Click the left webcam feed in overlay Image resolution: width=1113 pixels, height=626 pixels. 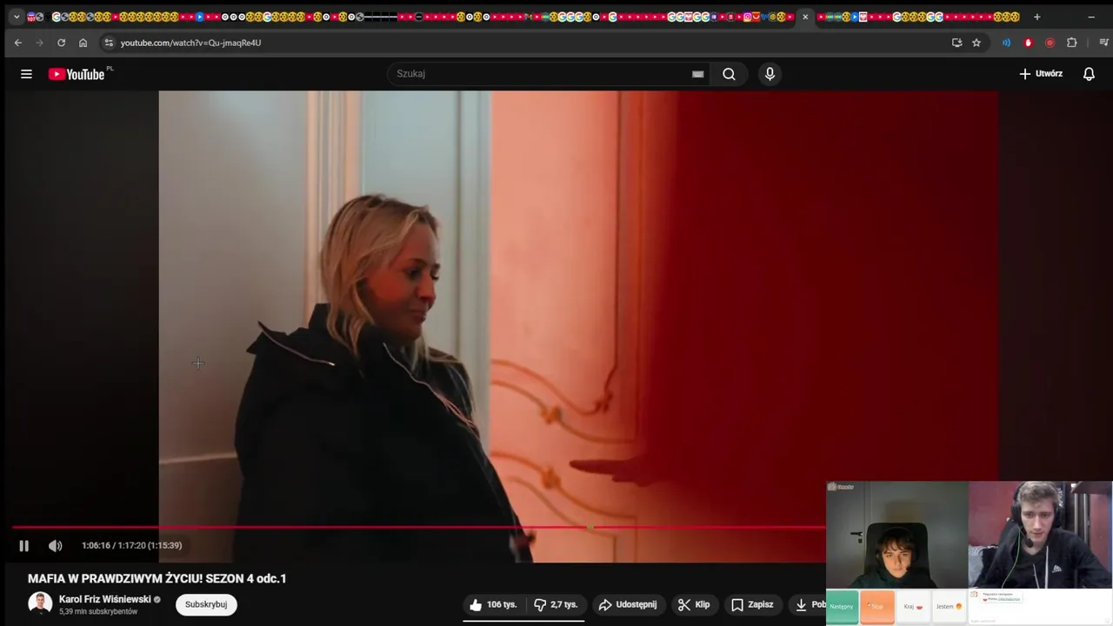[897, 535]
